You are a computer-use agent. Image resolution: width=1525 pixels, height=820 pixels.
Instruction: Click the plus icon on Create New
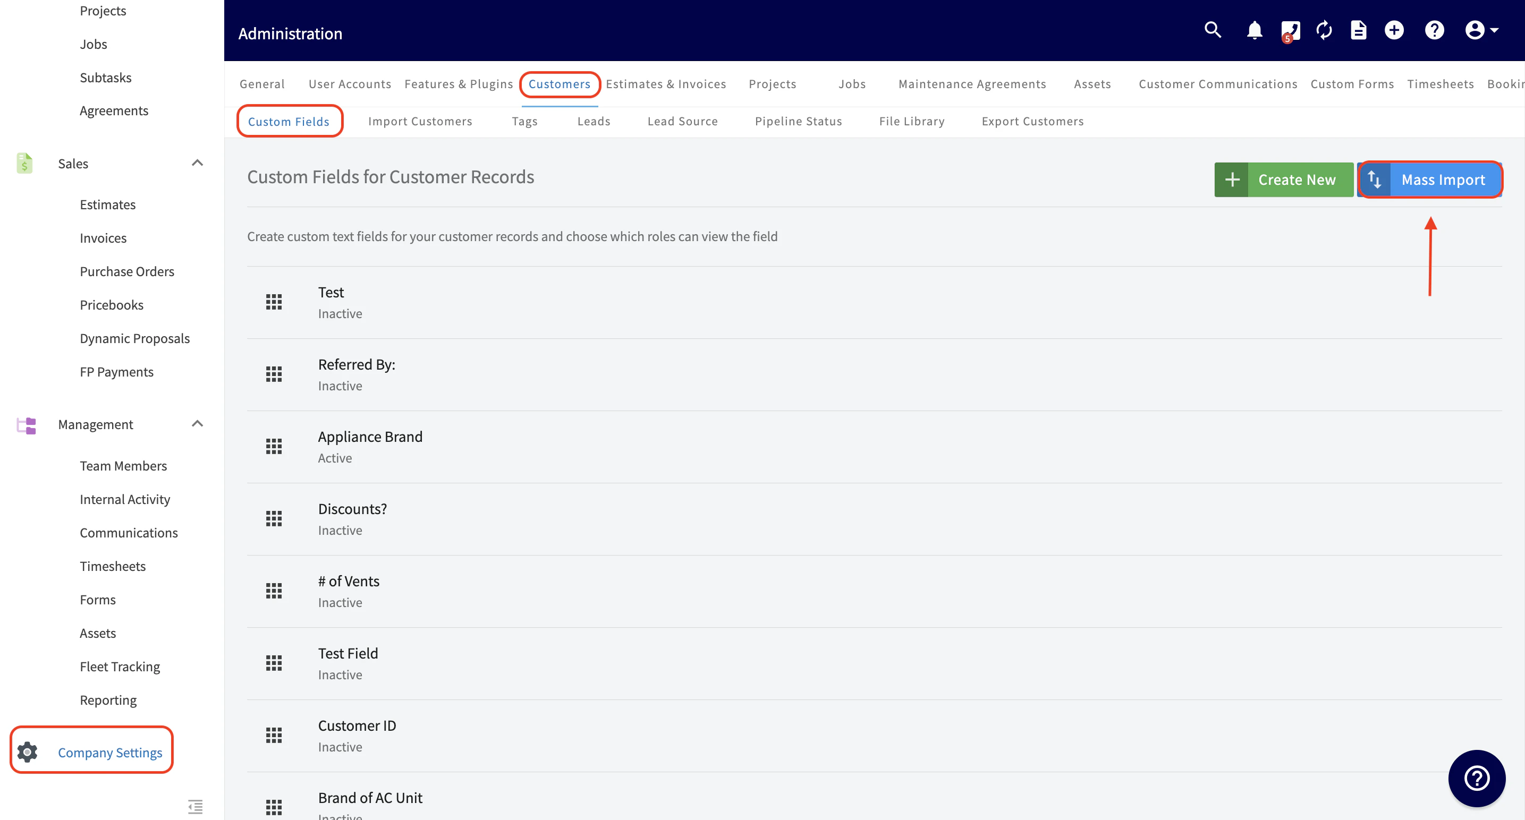pos(1232,180)
